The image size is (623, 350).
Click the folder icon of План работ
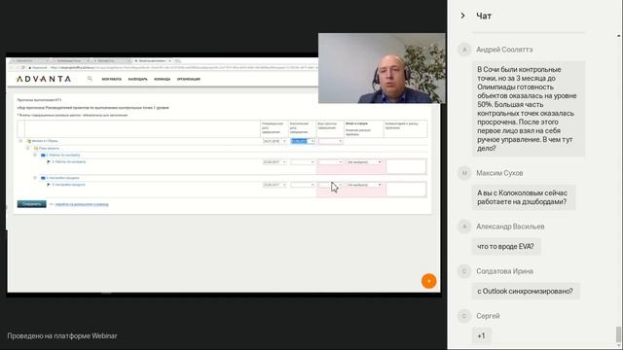tap(36, 148)
